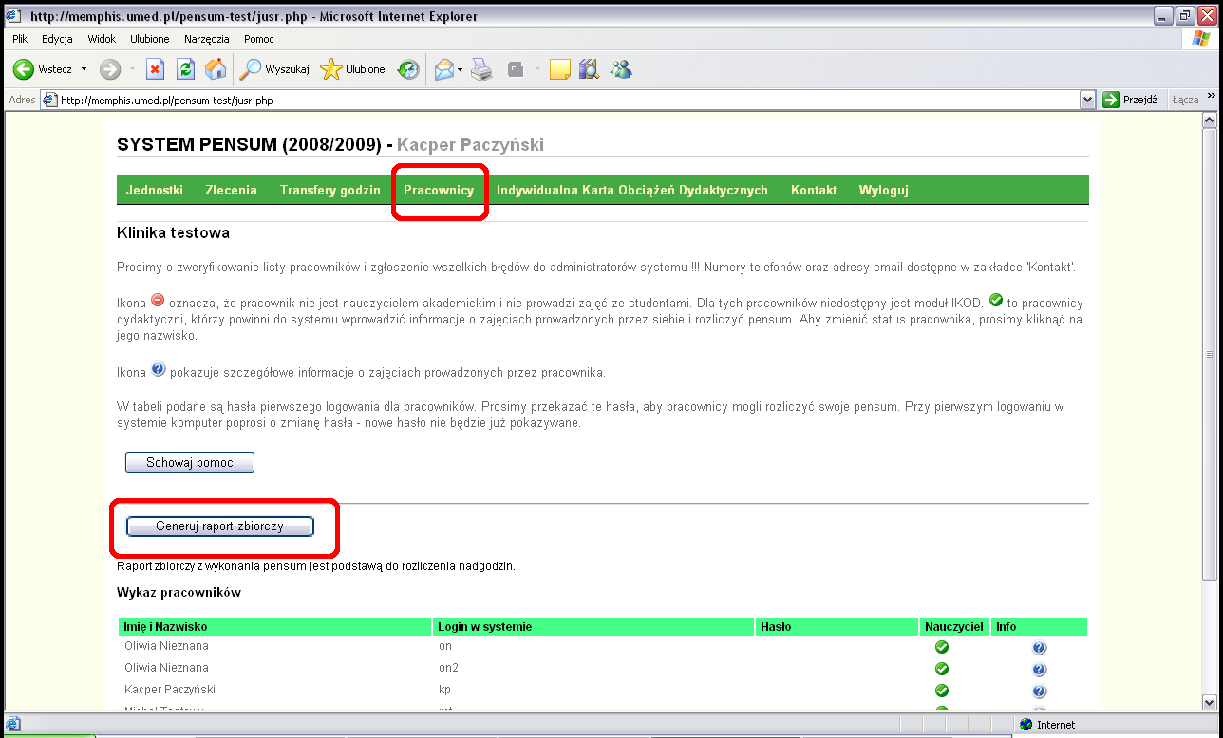Click the Nauczyciel column header
Image resolution: width=1223 pixels, height=738 pixels.
[x=955, y=627]
